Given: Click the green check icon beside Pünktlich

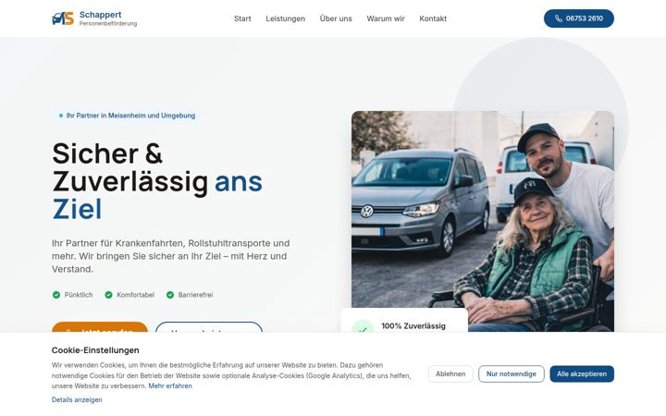Looking at the screenshot, I should click(56, 295).
